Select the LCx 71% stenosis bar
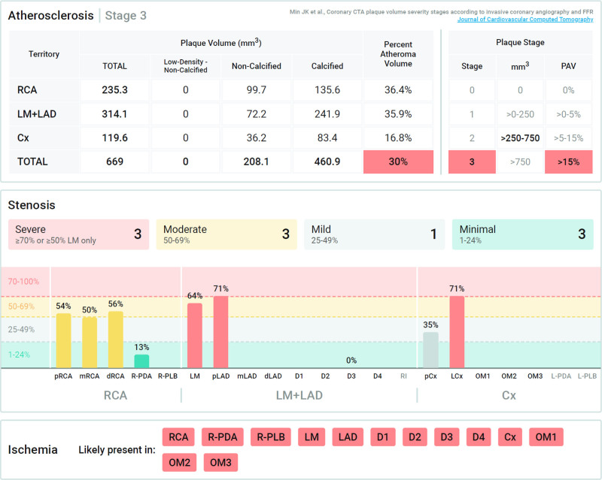 (457, 331)
